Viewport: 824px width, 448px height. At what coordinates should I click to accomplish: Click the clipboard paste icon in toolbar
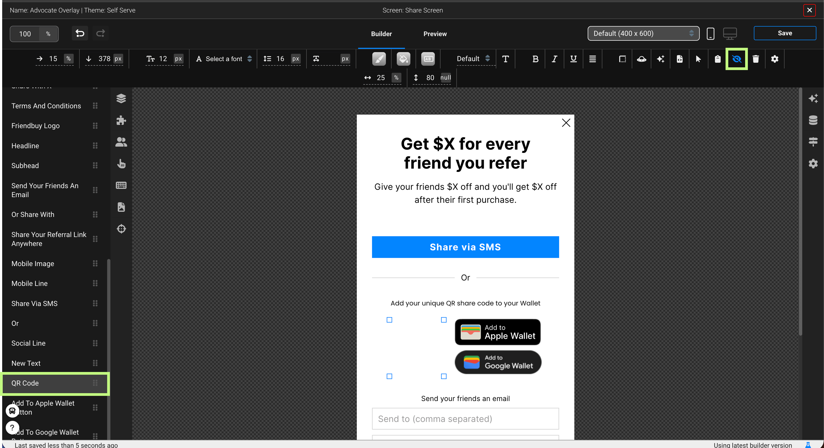pos(717,59)
